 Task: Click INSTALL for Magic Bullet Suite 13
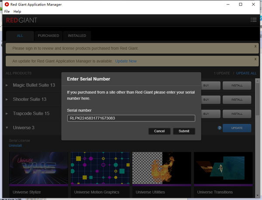[x=237, y=86]
